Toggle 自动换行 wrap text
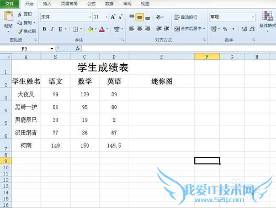 pos(185,17)
